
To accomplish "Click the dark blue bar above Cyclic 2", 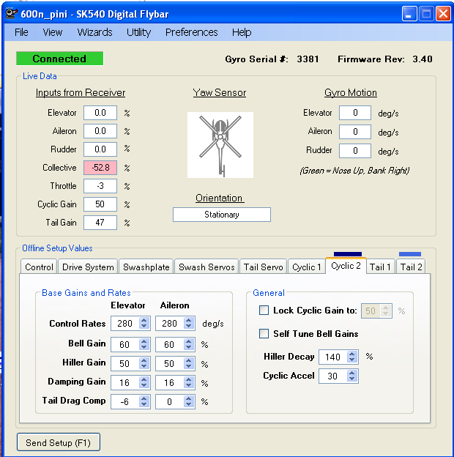I will pyautogui.click(x=348, y=254).
